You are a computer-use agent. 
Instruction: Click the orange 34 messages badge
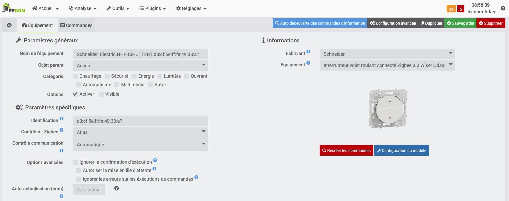click(451, 9)
